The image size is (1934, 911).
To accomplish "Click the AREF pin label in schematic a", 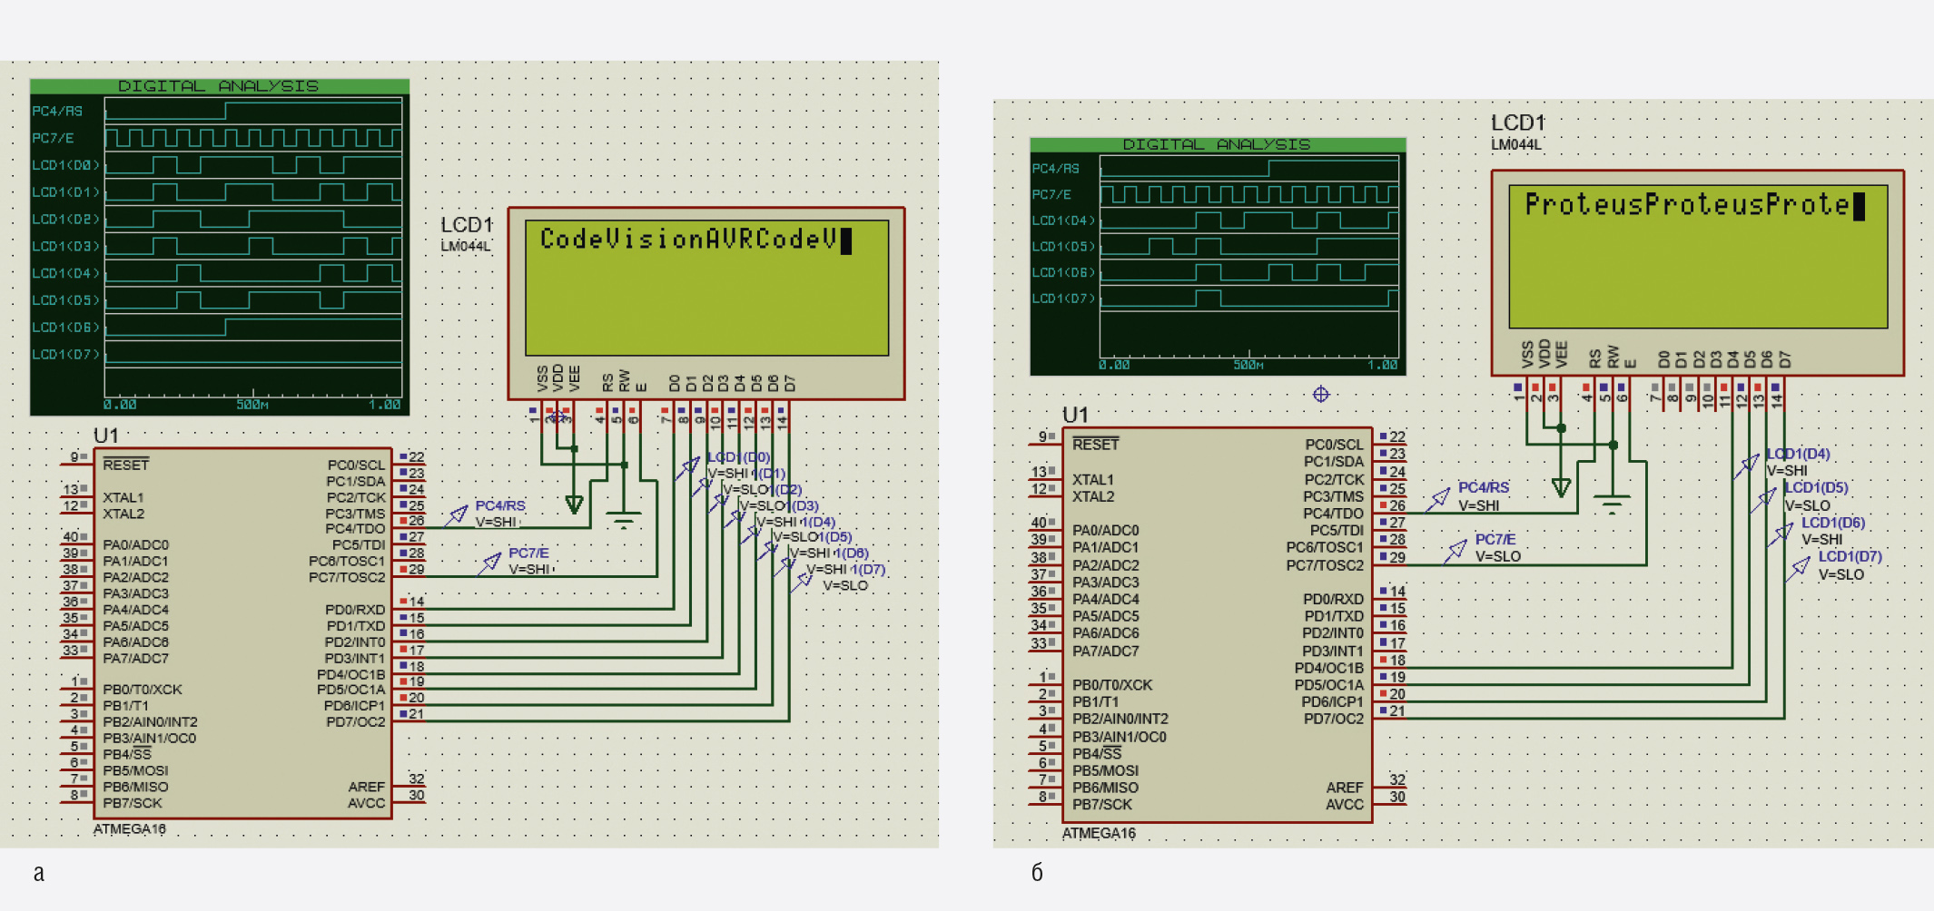I will [367, 787].
